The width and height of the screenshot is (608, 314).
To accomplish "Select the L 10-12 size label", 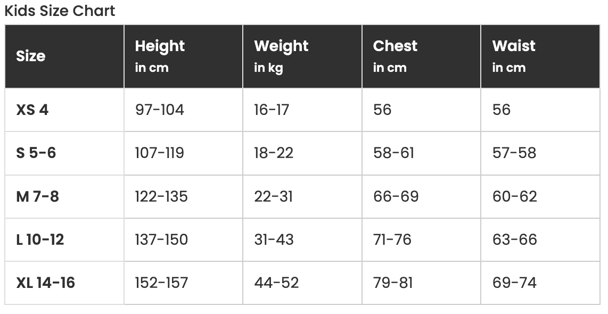I will pos(40,239).
